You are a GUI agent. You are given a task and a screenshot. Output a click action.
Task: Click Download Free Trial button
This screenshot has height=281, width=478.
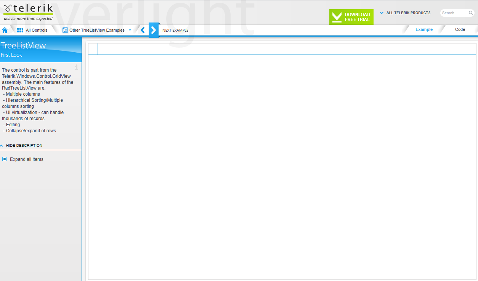point(351,17)
